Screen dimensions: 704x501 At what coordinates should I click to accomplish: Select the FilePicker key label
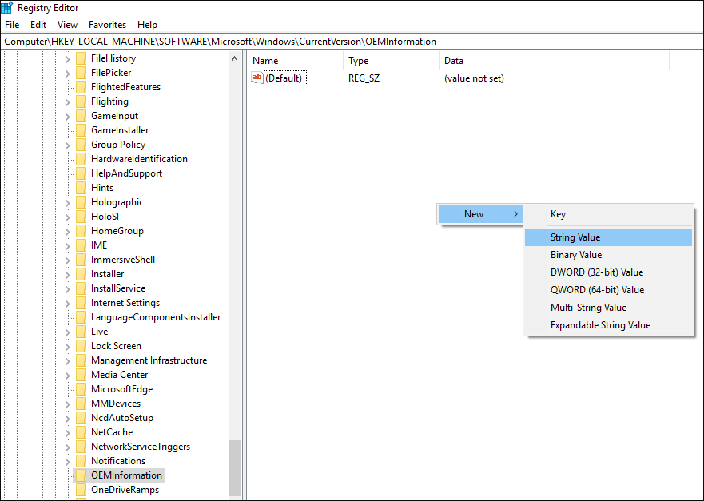click(x=111, y=73)
